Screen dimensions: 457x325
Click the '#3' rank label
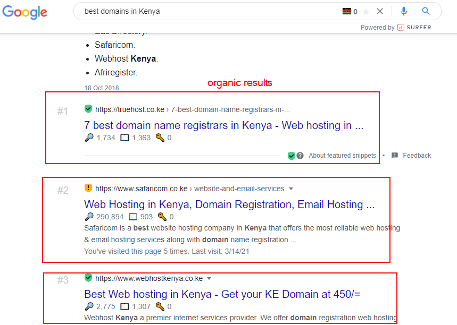(63, 280)
